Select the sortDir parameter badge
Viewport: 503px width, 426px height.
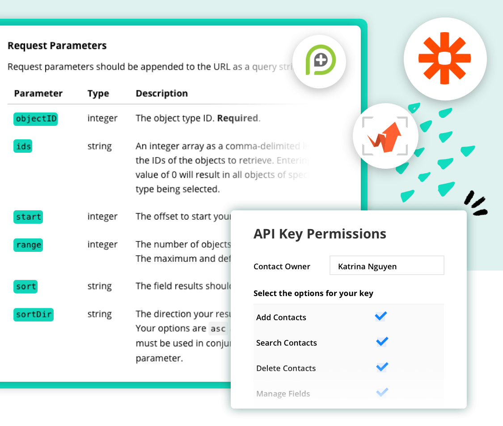[33, 315]
